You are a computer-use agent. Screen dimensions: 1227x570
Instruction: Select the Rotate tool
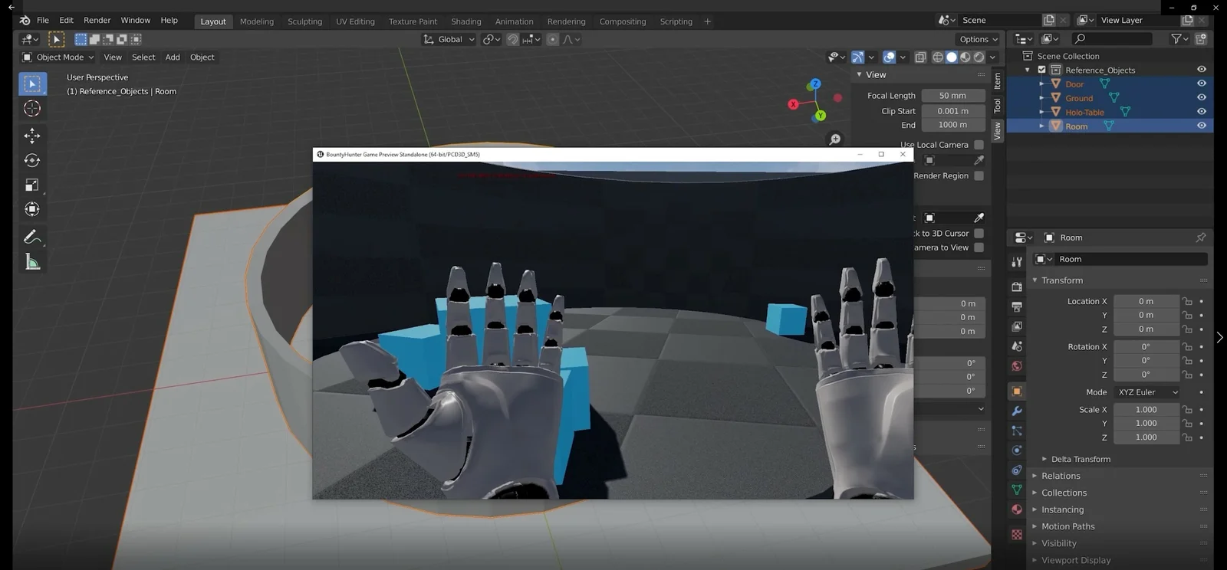click(x=32, y=160)
